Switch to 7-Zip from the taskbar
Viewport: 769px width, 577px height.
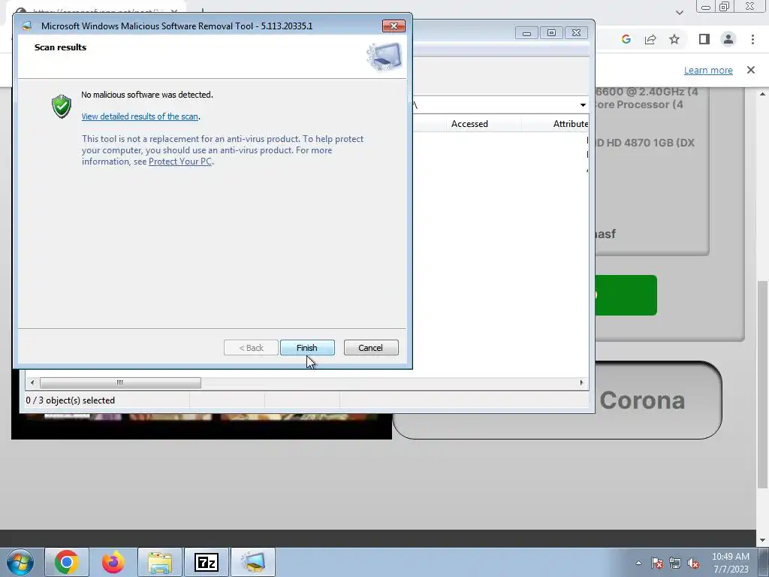point(207,562)
